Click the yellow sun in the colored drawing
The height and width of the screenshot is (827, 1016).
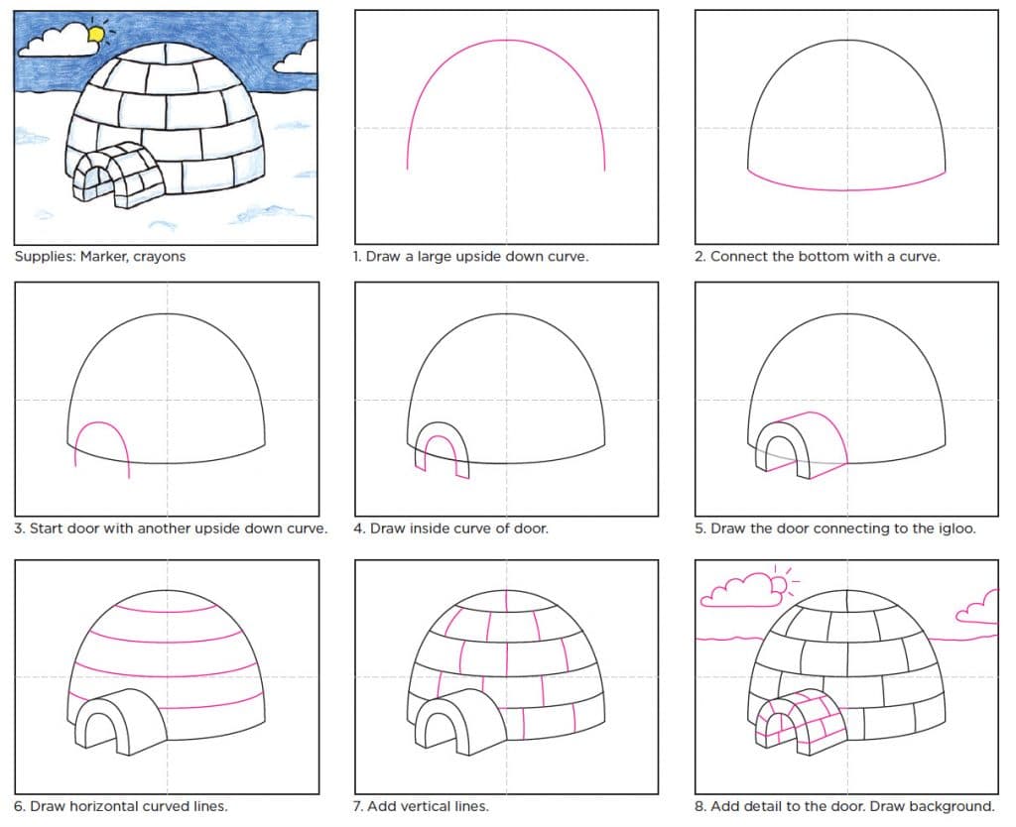click(96, 34)
